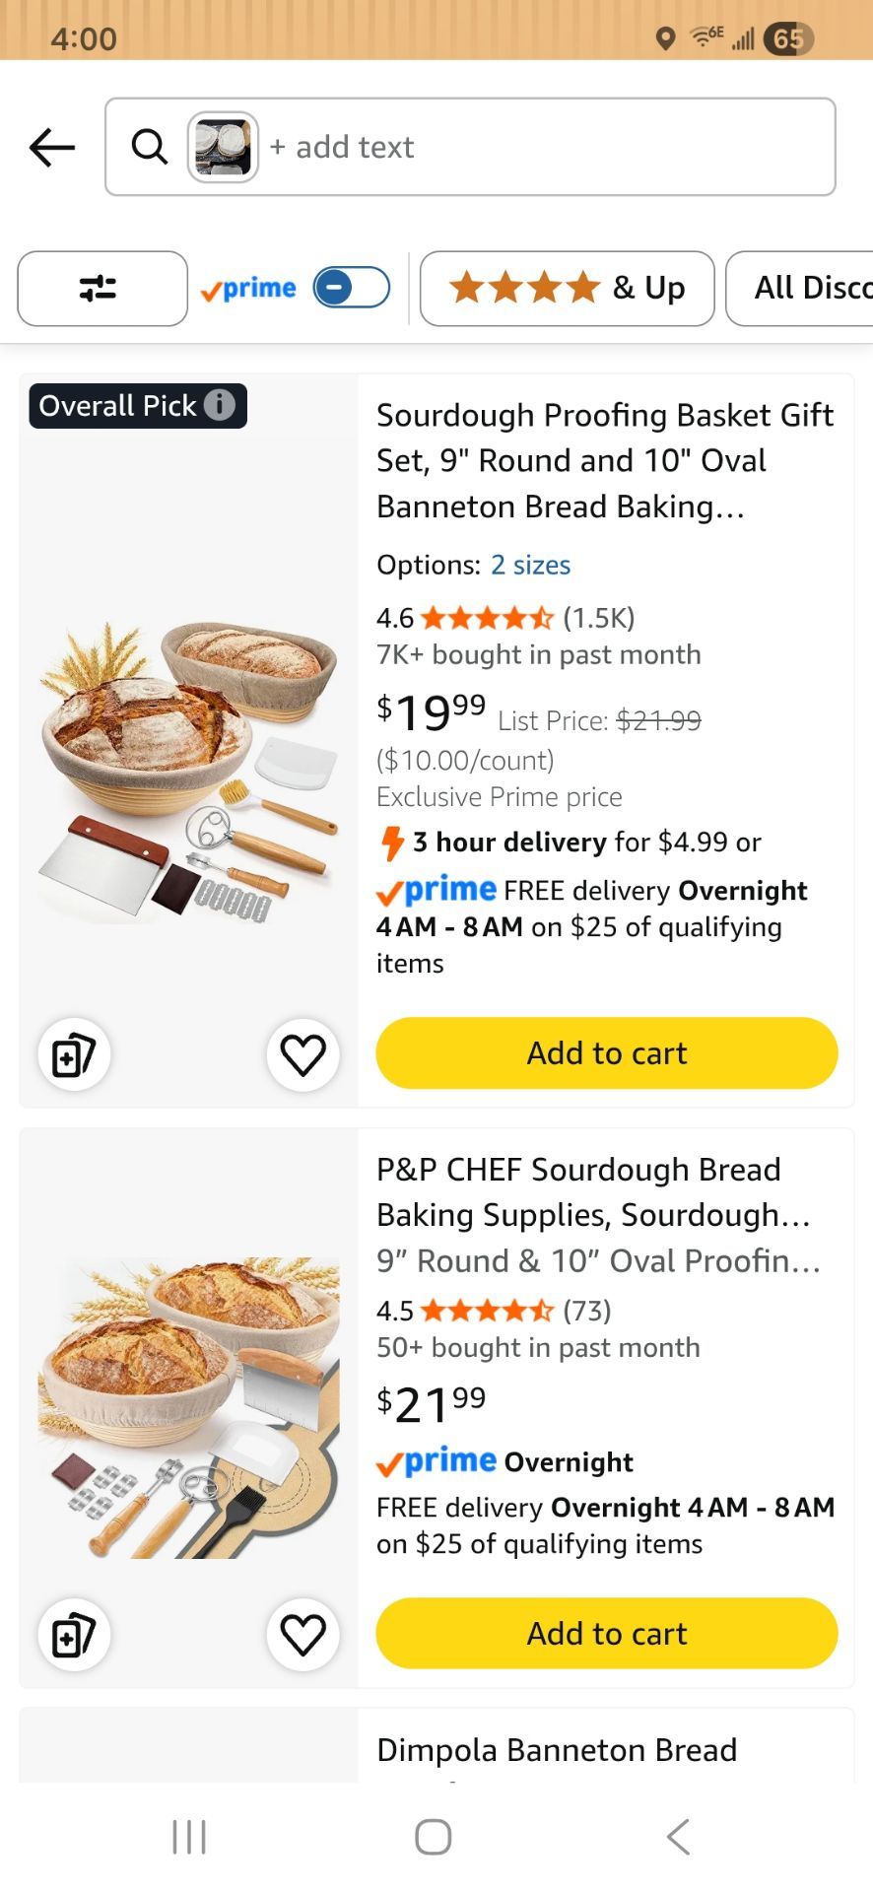The image size is (873, 1892).
Task: Open the Dimpola Banneton Bread listing
Action: (x=557, y=1750)
